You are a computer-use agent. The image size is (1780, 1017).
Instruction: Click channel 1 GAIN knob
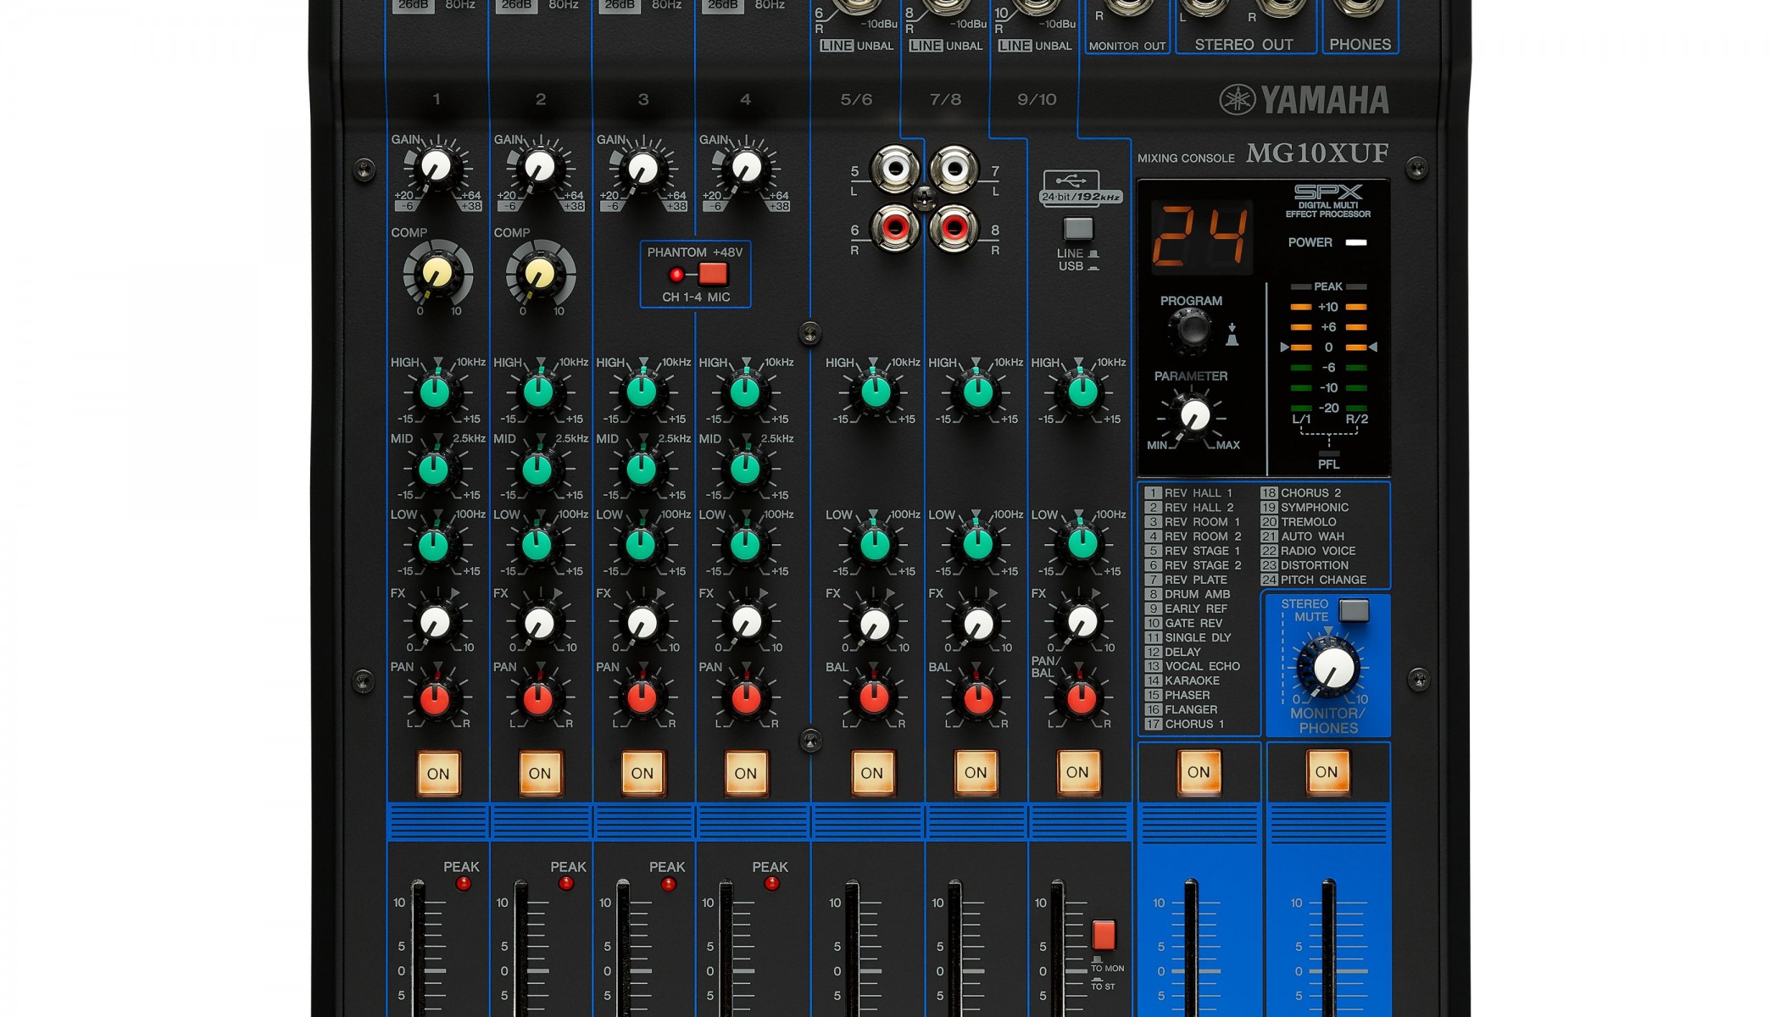436,167
